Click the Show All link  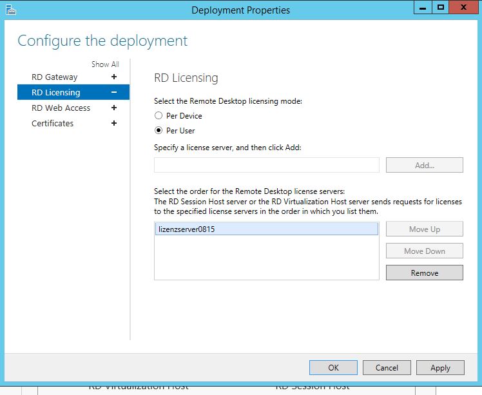pos(105,64)
